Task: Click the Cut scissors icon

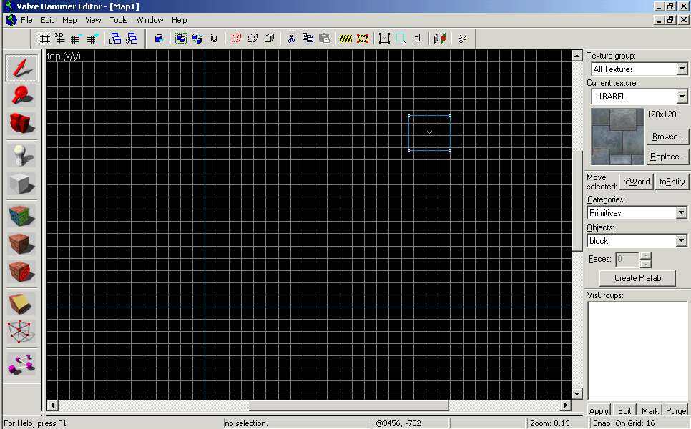Action: [291, 39]
